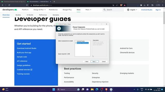Open Security best practices link
The image size is (165, 92).
[x=95, y=73]
